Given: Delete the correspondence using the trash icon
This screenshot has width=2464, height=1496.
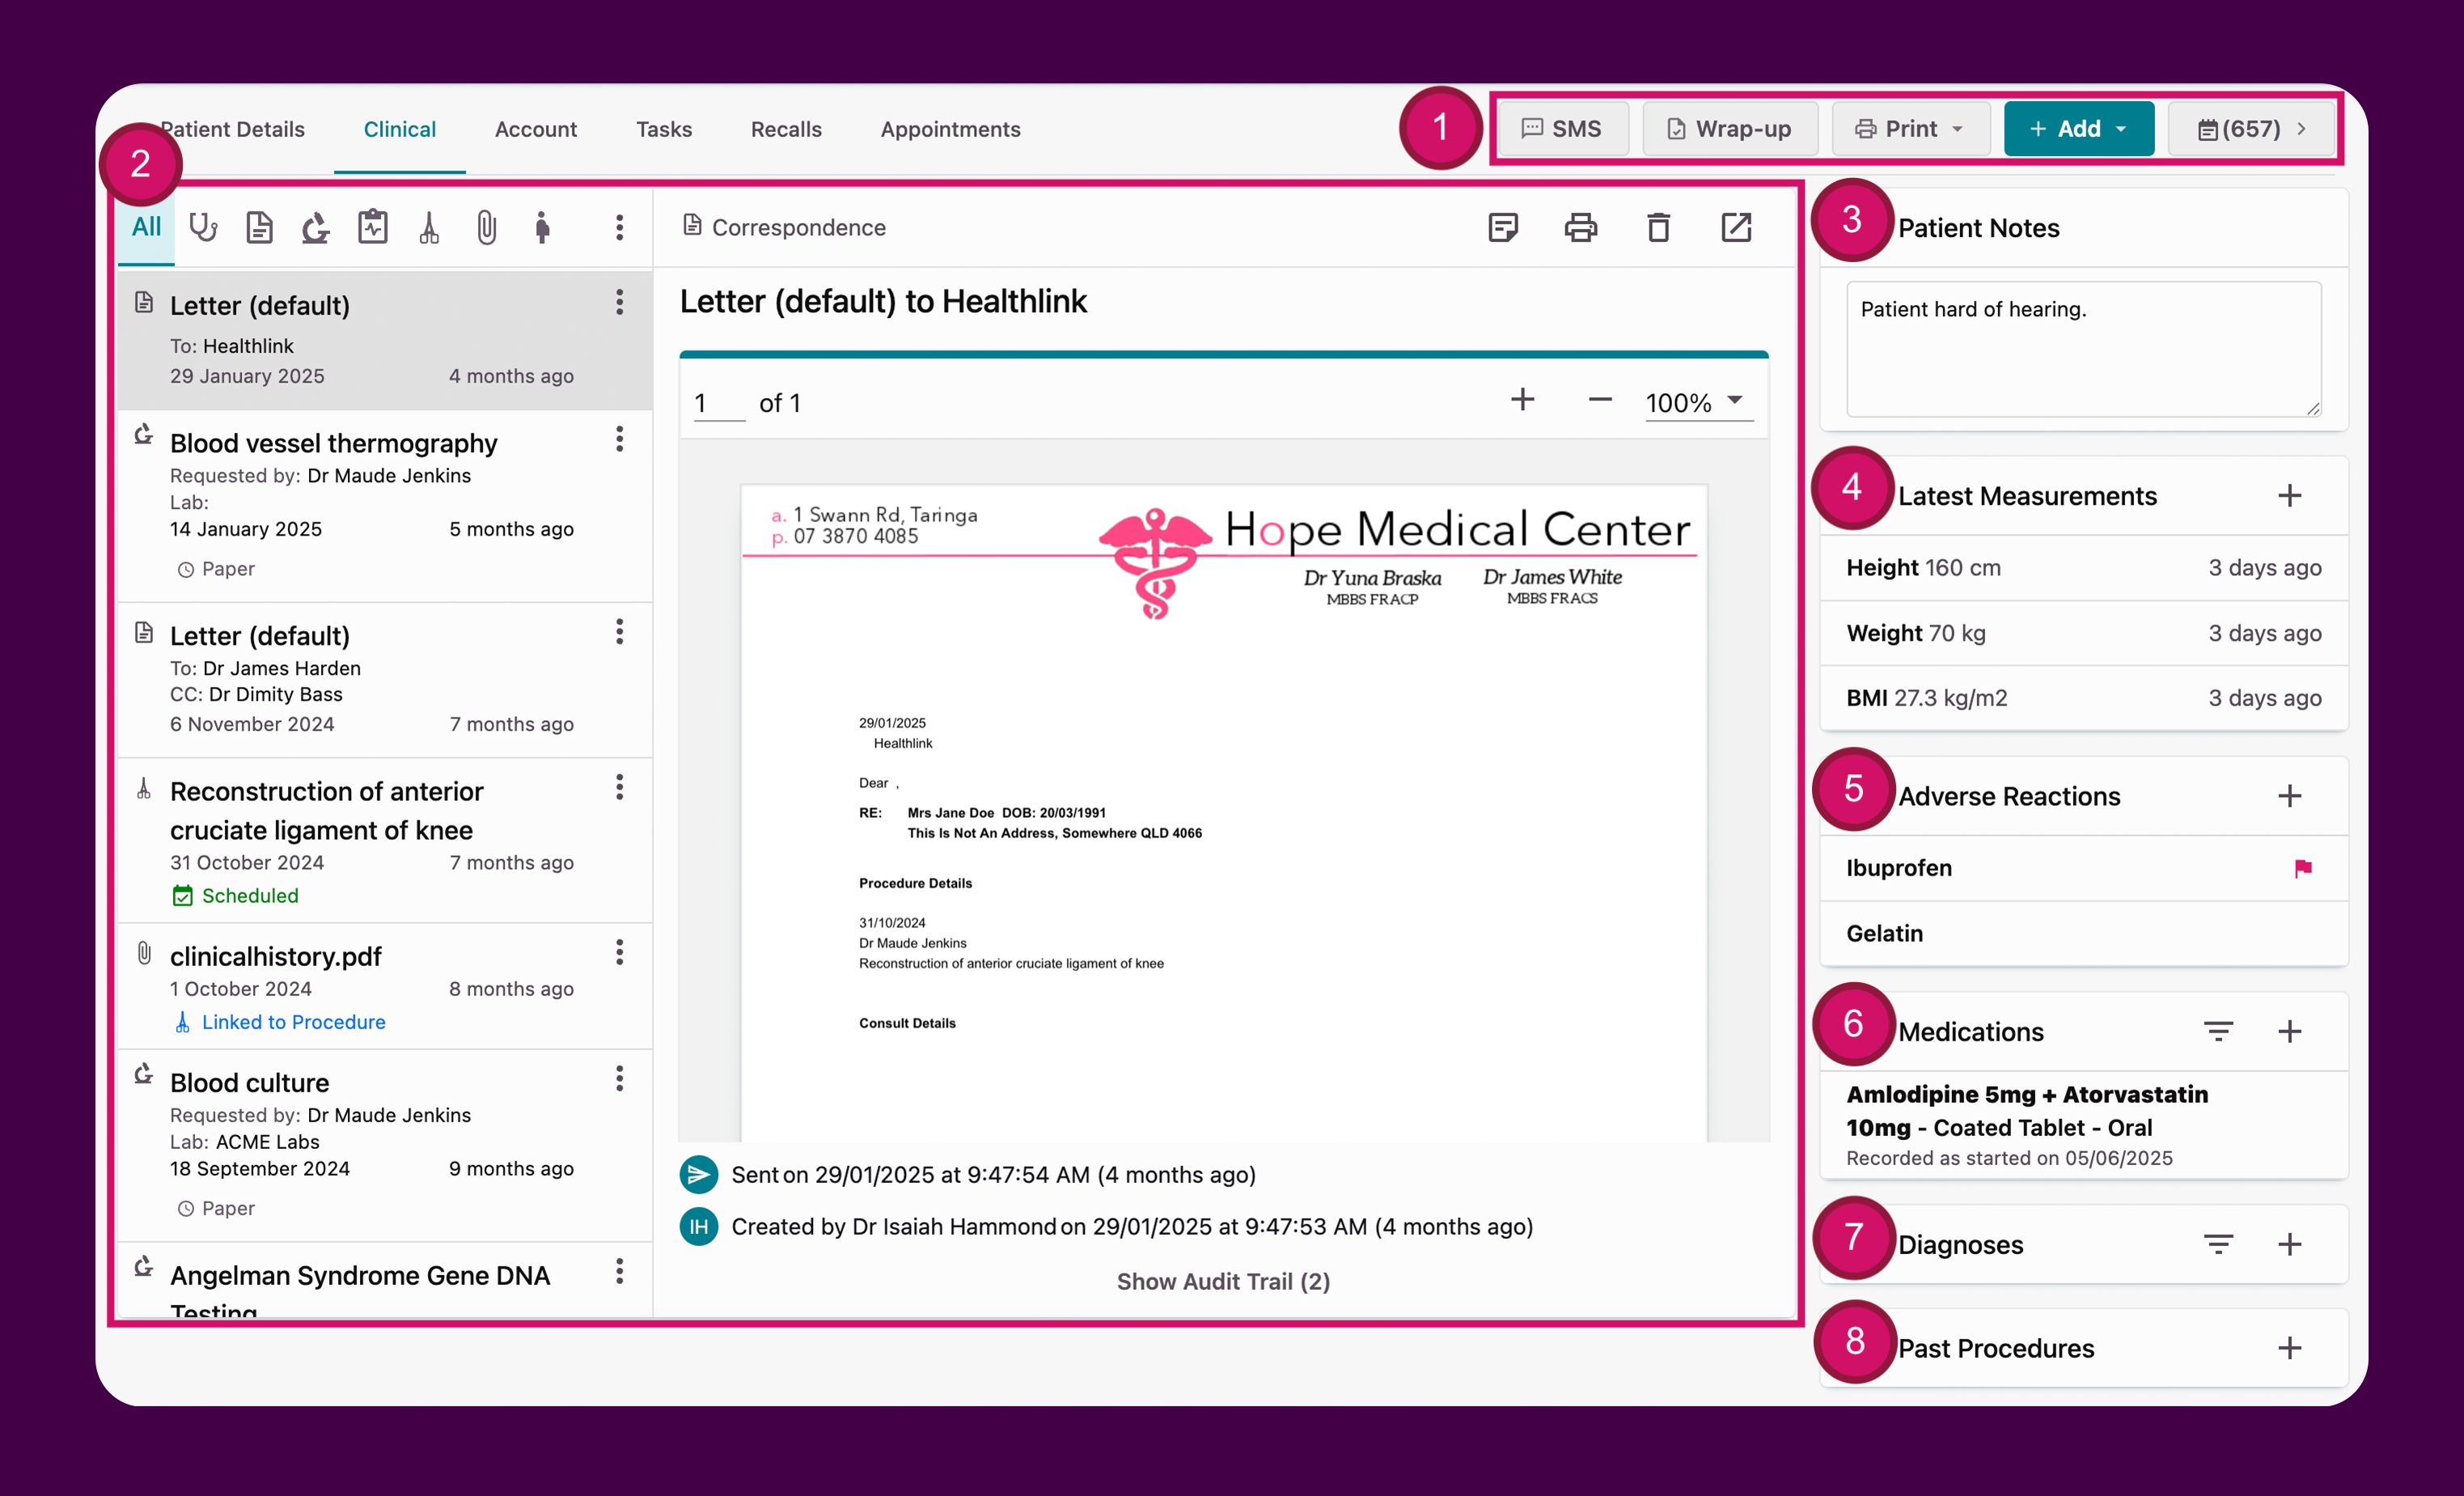Looking at the screenshot, I should (1659, 227).
